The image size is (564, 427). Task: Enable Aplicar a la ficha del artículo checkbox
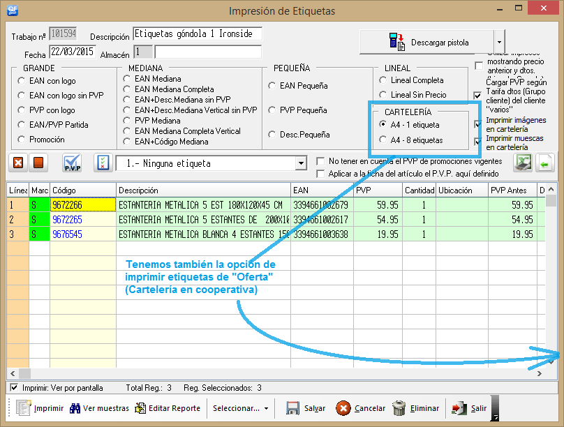click(320, 174)
